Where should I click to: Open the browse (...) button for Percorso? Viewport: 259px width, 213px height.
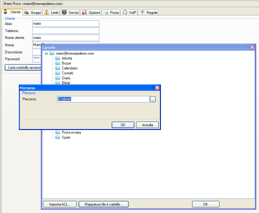[153, 99]
